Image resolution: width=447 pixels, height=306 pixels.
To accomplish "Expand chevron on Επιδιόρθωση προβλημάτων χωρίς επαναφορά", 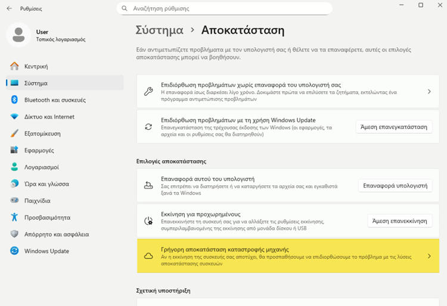I will pos(429,91).
